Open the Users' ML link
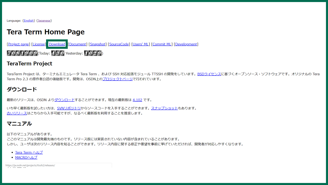Image resolution: width=328 pixels, height=185 pixels. pos(141,44)
